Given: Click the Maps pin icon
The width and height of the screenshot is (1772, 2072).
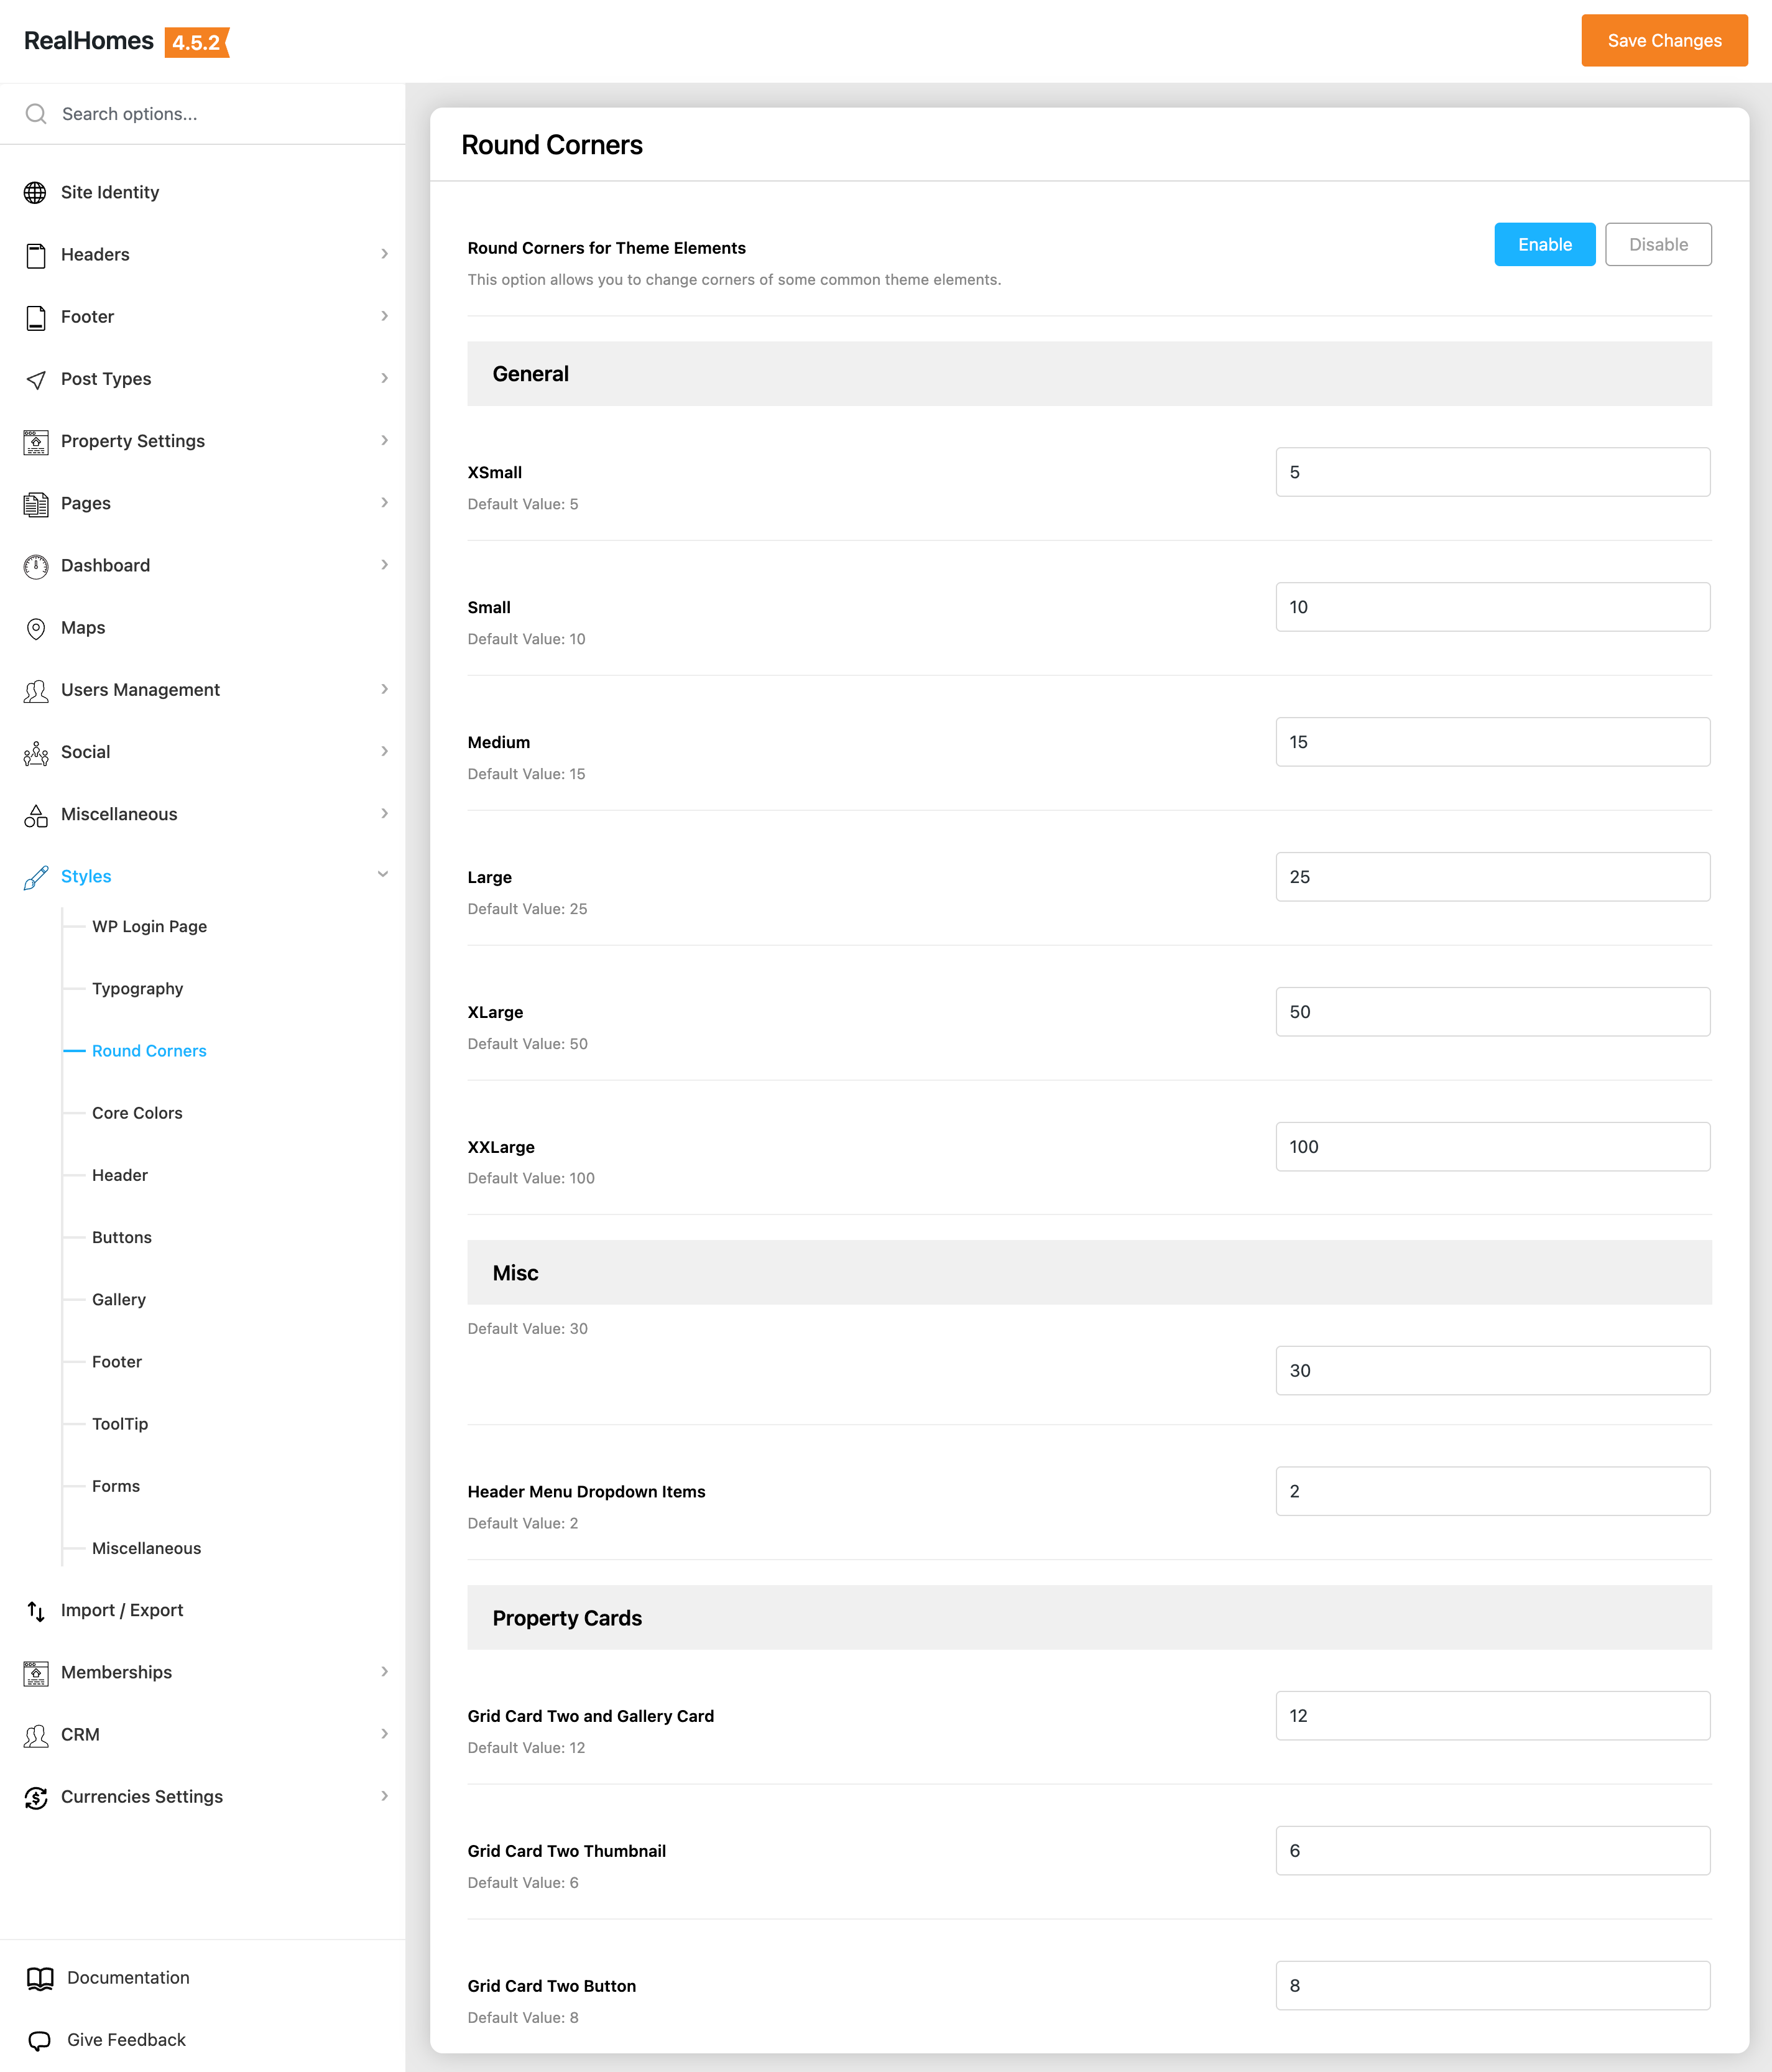Looking at the screenshot, I should [x=36, y=628].
